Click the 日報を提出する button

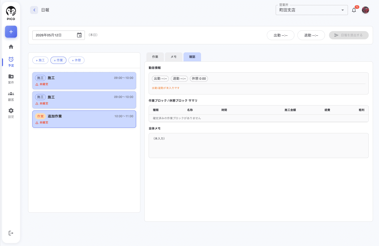pyautogui.click(x=349, y=35)
